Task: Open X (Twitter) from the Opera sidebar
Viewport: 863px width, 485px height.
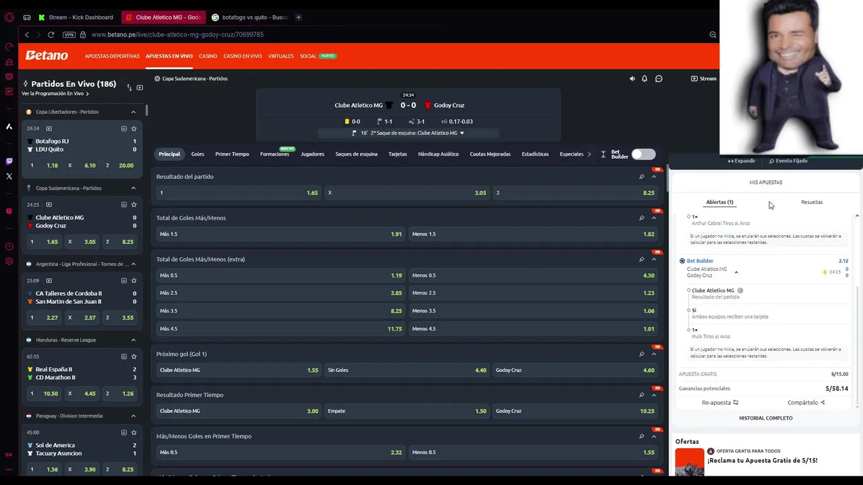Action: click(9, 176)
